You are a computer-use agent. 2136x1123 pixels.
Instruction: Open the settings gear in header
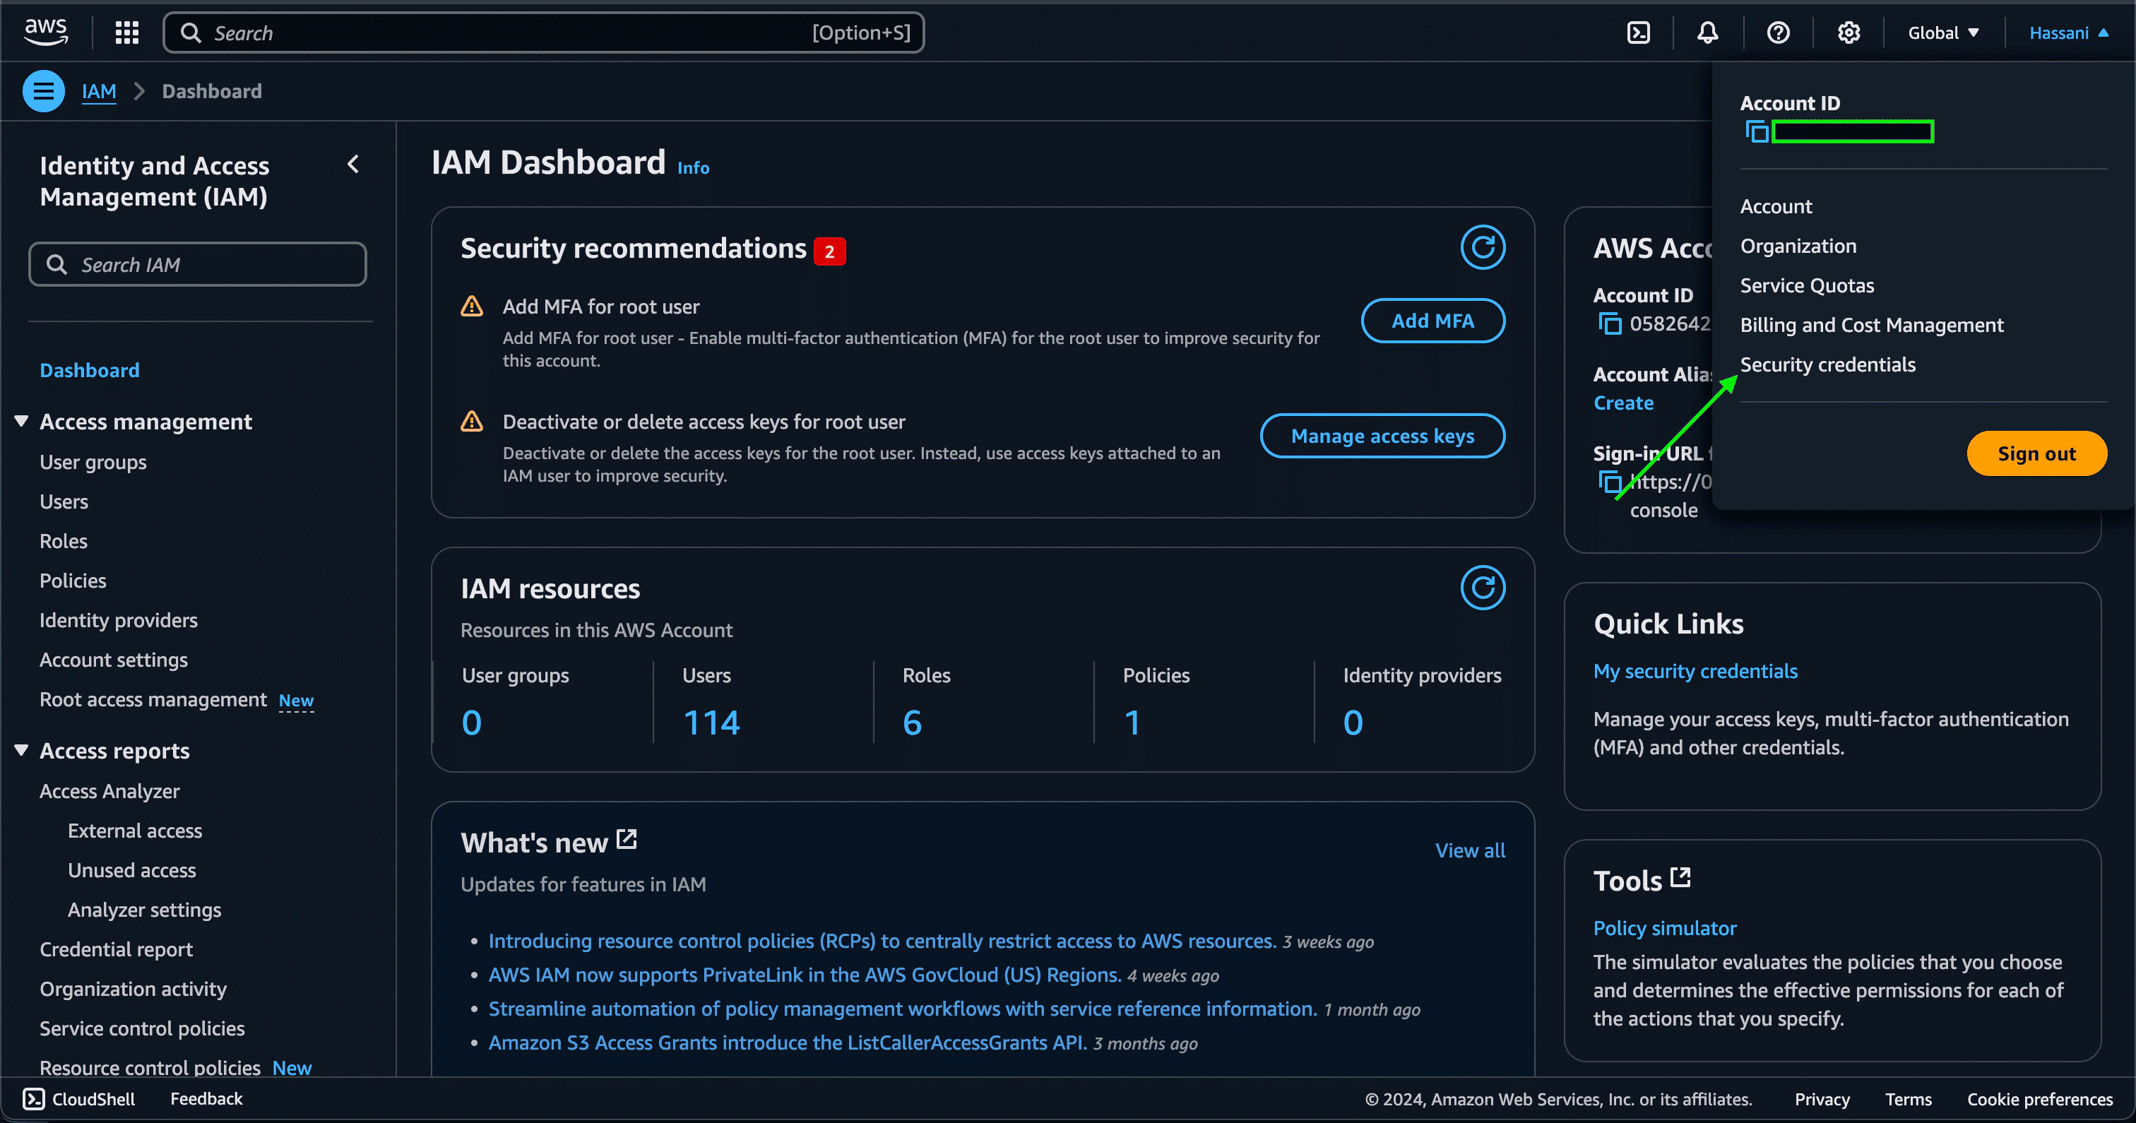point(1849,33)
